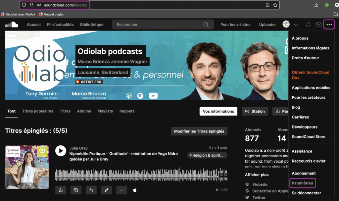
Task: Open Bibliothèque in navigation
Action: pos(92,25)
